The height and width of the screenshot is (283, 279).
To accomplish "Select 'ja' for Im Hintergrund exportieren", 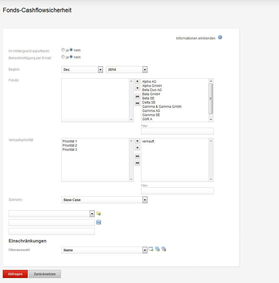I will tap(63, 50).
